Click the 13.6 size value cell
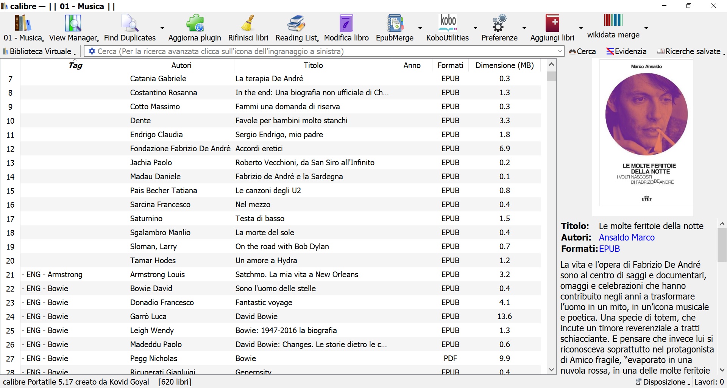The height and width of the screenshot is (388, 727). coord(504,317)
